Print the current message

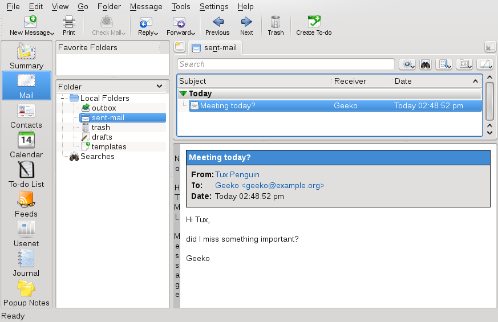(x=68, y=26)
